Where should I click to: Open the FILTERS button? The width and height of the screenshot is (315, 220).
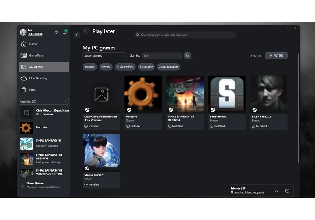click(276, 55)
